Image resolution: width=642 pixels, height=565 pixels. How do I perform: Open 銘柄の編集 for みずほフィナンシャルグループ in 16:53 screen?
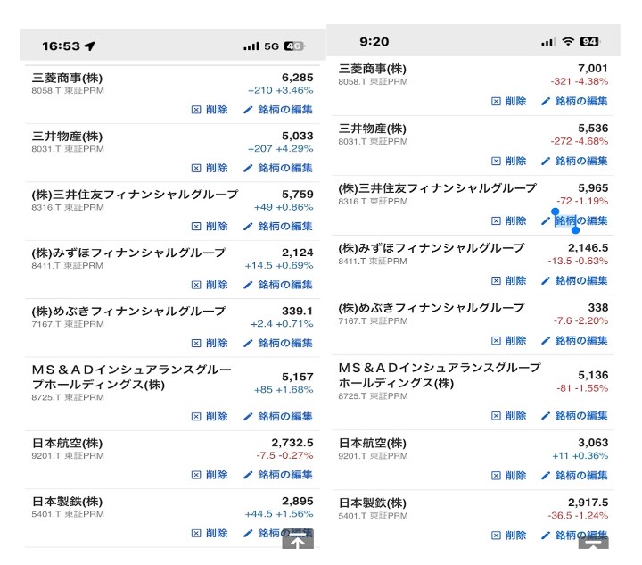tap(285, 285)
